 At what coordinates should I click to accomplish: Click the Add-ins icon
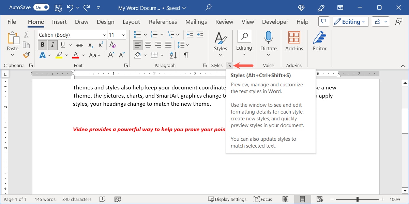(294, 37)
